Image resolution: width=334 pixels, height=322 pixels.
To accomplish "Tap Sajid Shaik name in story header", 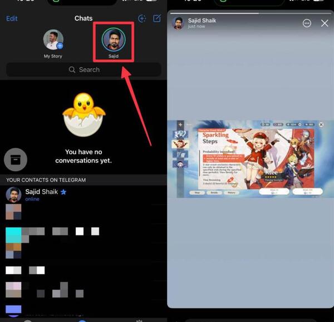I will pyautogui.click(x=202, y=21).
